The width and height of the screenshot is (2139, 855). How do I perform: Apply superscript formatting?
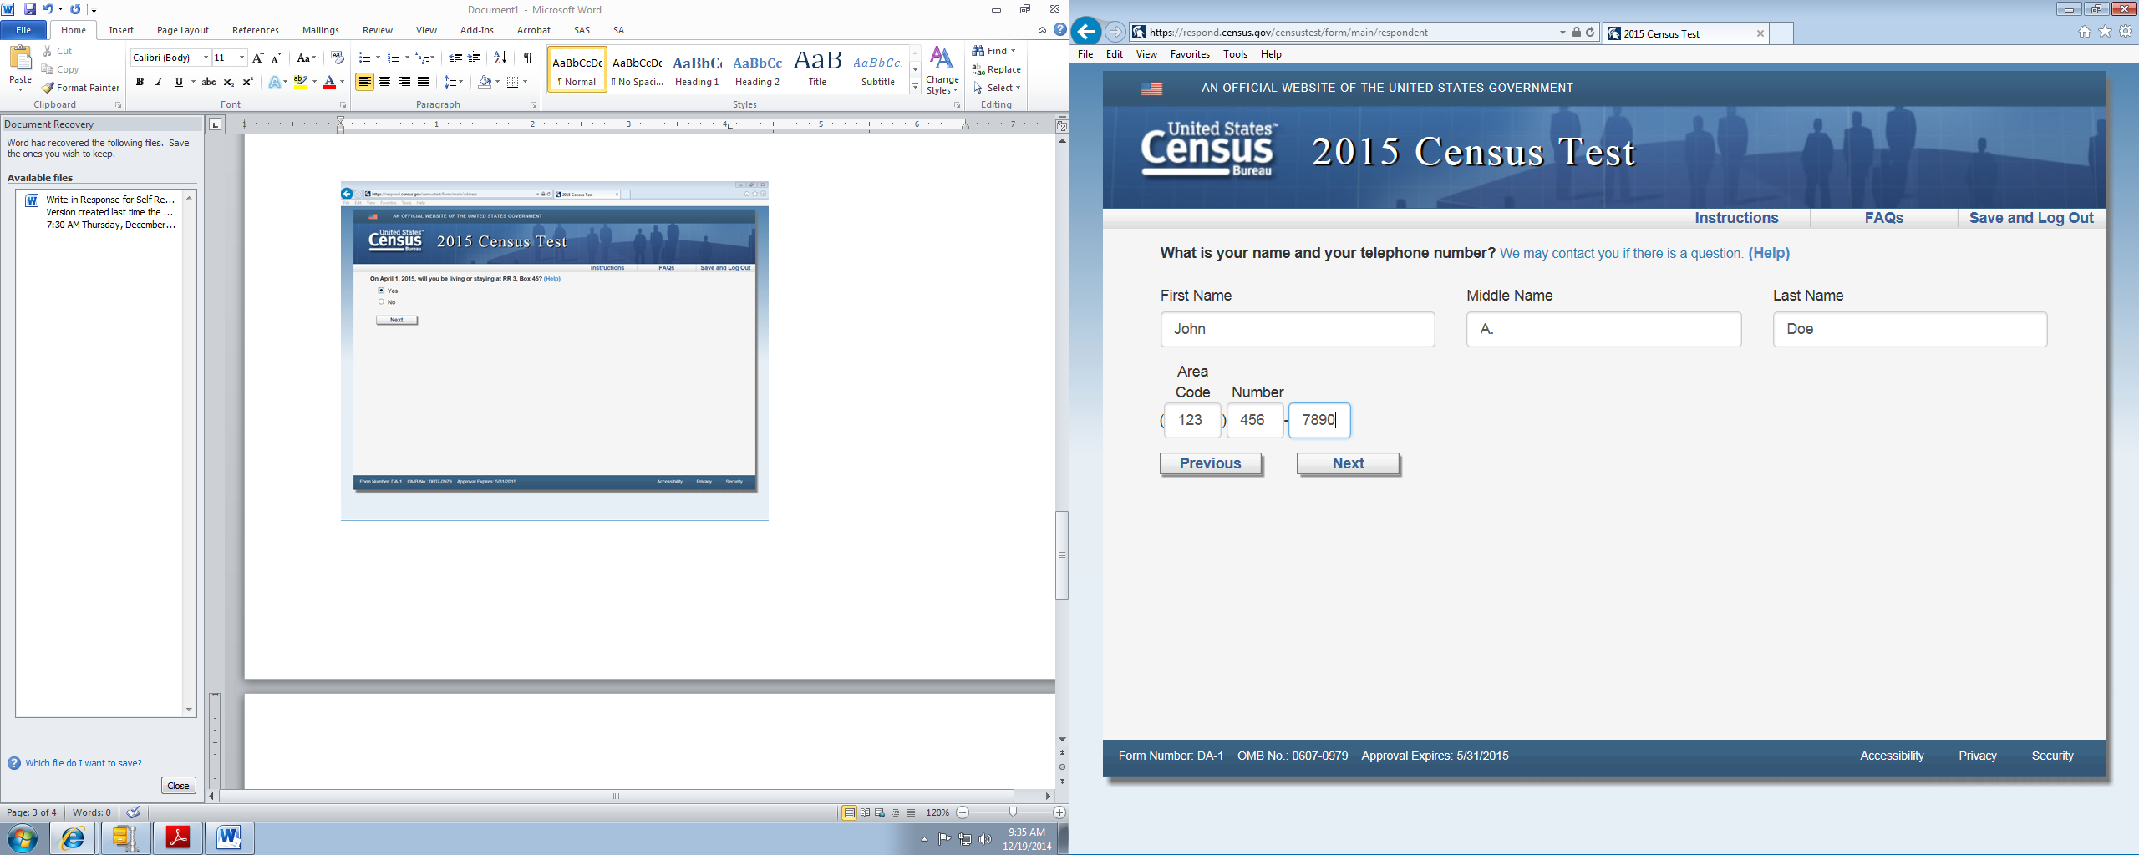247,82
